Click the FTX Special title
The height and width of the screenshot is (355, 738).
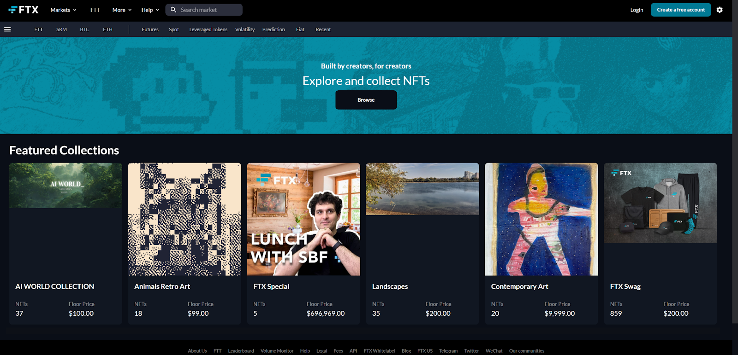coord(271,286)
